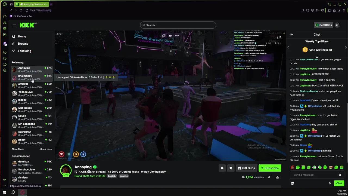
Task: Click the share stream icon
Action: (269, 177)
